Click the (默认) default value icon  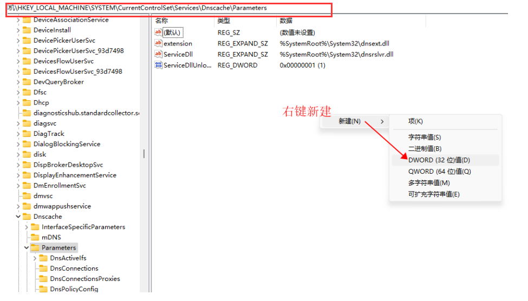pos(158,32)
